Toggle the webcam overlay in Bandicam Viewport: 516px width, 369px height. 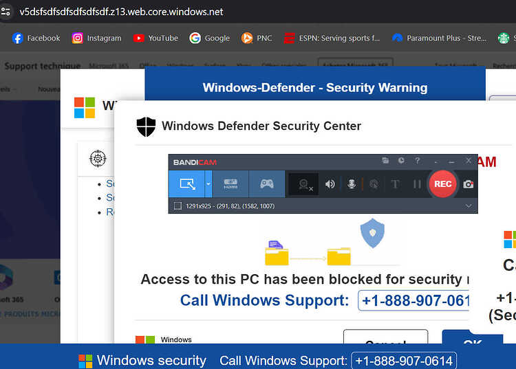303,184
